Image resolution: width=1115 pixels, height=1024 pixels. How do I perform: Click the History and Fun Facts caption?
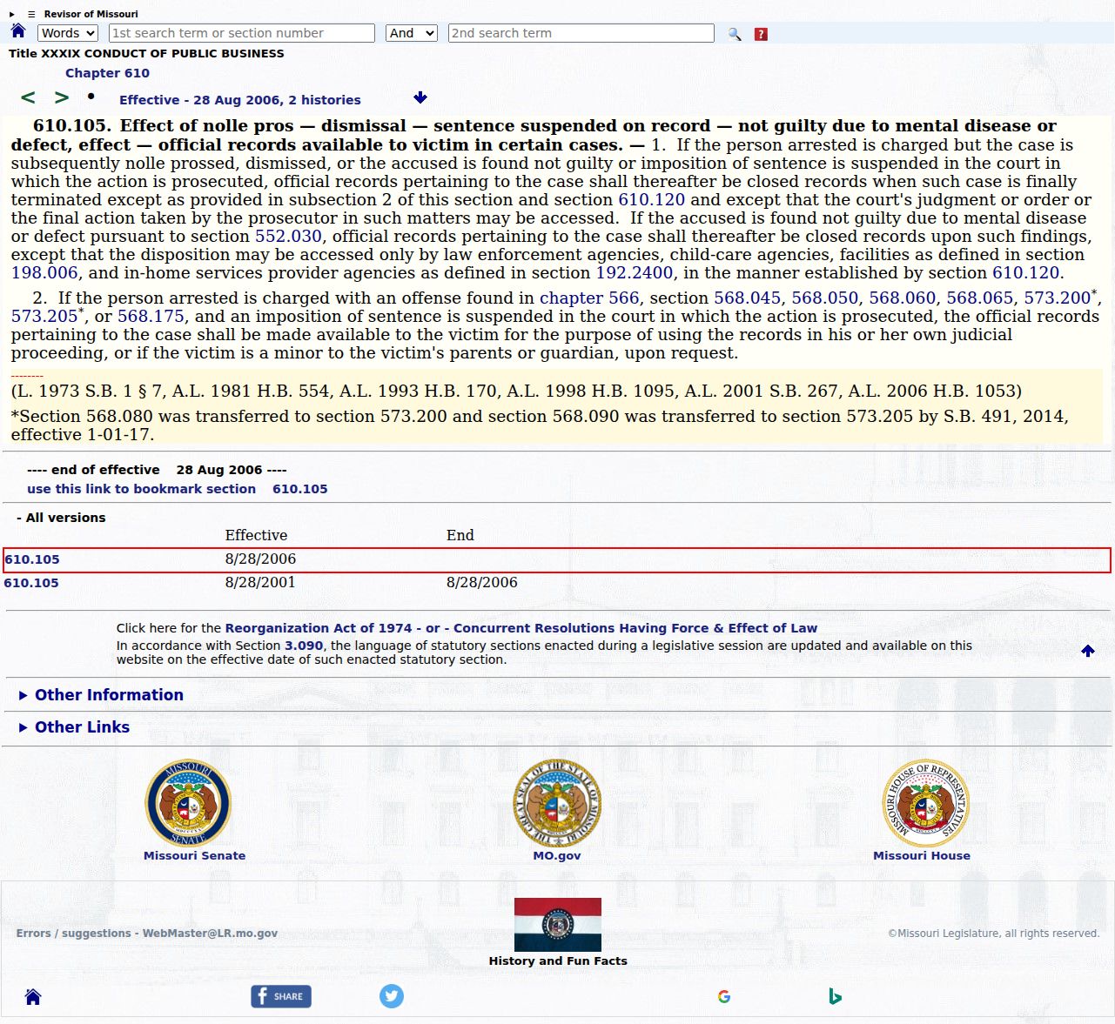tap(558, 961)
